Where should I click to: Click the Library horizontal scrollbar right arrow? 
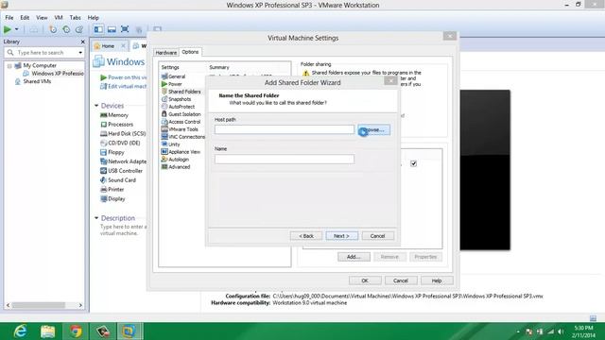(x=80, y=305)
